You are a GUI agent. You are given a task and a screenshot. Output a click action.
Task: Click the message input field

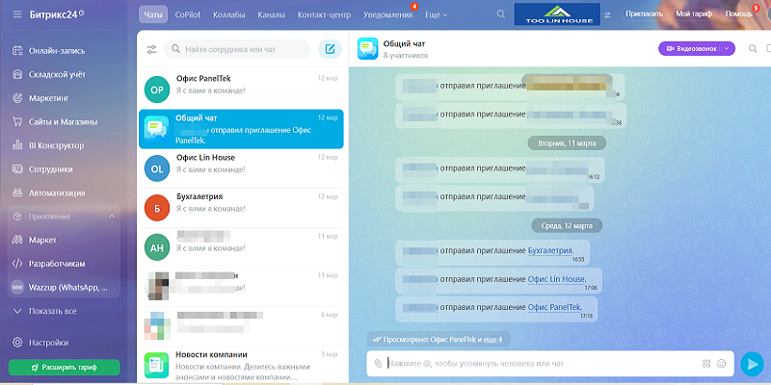(541, 364)
